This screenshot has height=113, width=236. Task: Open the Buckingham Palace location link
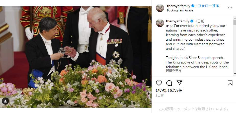pos(180,10)
